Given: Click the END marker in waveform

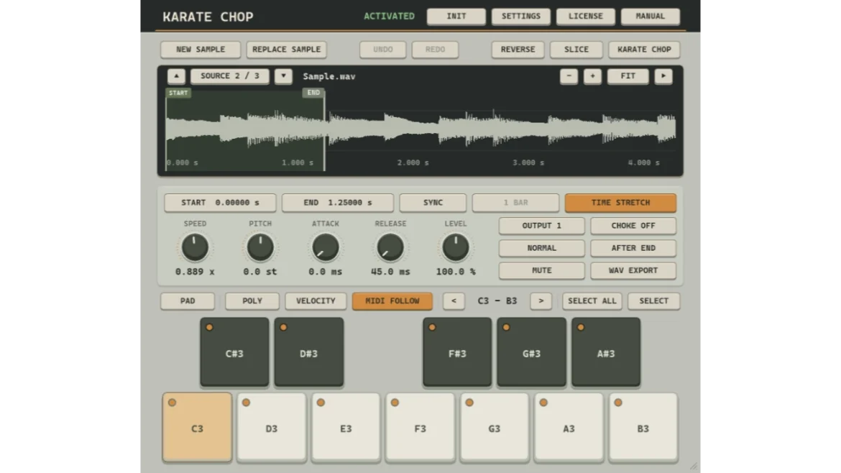Looking at the screenshot, I should click(x=313, y=93).
